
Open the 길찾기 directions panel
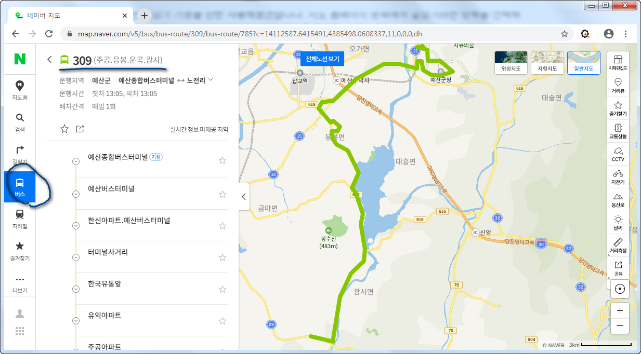(x=20, y=155)
